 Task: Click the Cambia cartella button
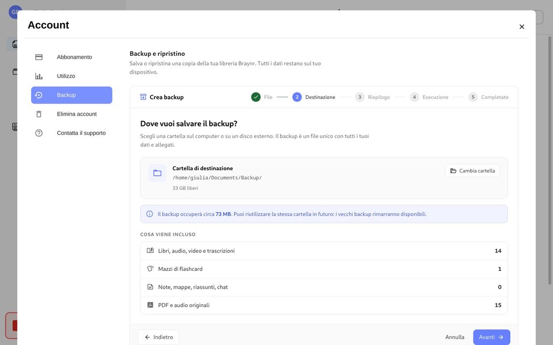pyautogui.click(x=472, y=171)
